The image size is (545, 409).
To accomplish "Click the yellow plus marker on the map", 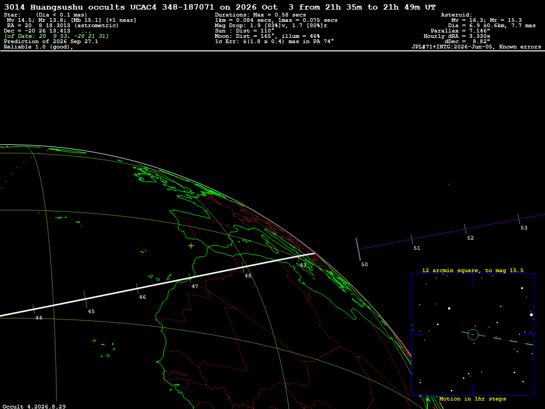I will [191, 246].
